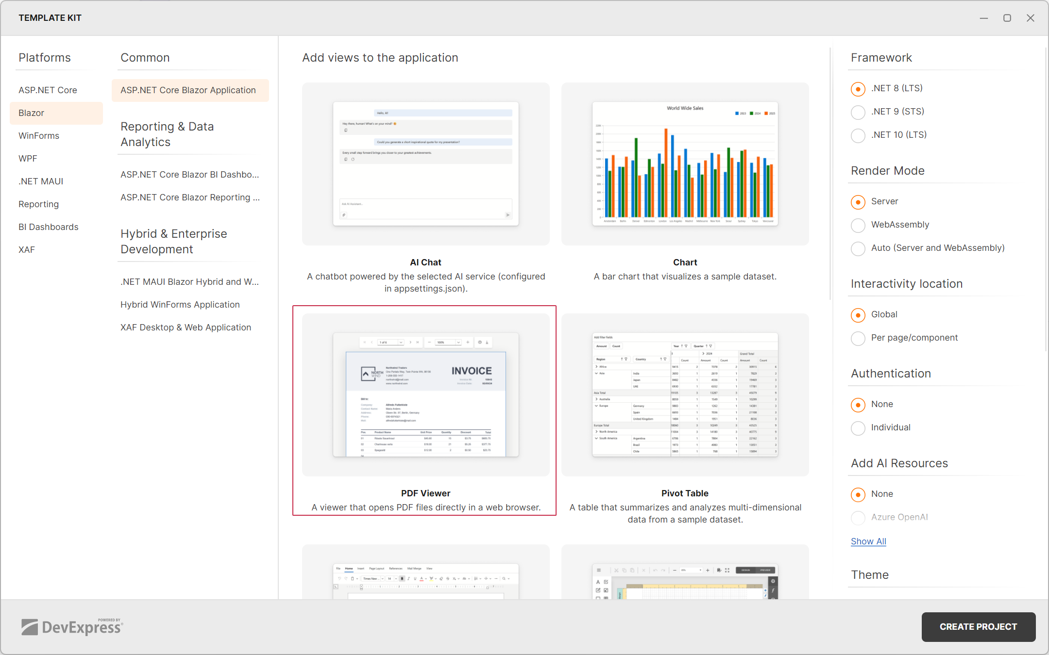Viewport: 1049px width, 655px height.
Task: Enable Individual authentication
Action: click(x=858, y=428)
